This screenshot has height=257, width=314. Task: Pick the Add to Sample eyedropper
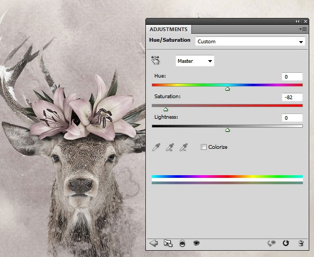[170, 147]
